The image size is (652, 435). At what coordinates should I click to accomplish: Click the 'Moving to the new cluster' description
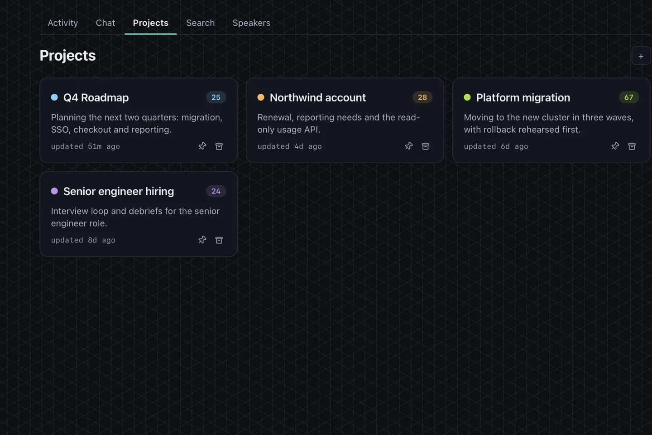[549, 123]
